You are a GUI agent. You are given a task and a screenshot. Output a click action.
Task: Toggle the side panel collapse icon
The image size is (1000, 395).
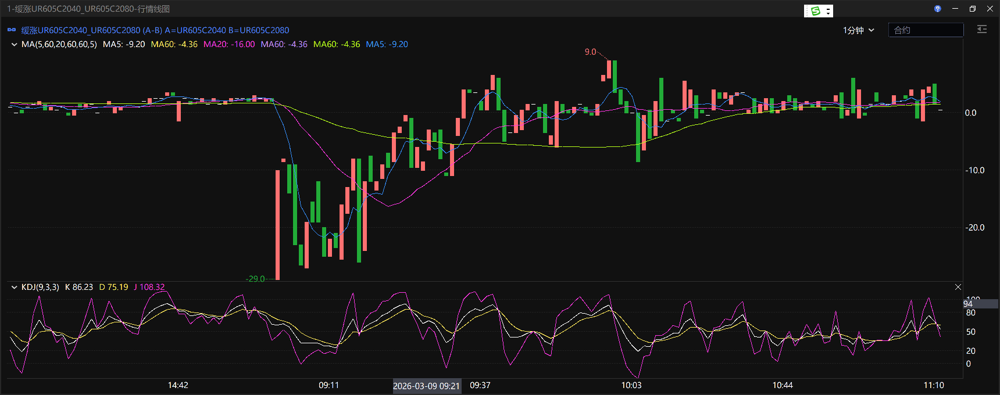982,30
